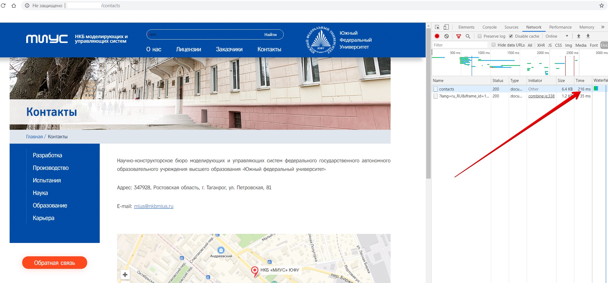Check the Hide data URLs box

494,45
